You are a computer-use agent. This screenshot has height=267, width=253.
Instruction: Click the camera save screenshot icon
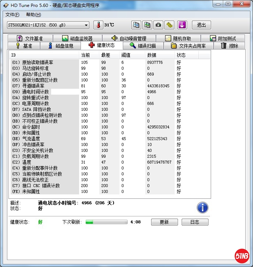[x=158, y=25]
